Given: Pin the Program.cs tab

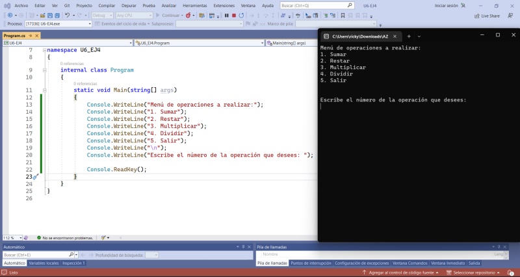Looking at the screenshot, I should [29, 36].
